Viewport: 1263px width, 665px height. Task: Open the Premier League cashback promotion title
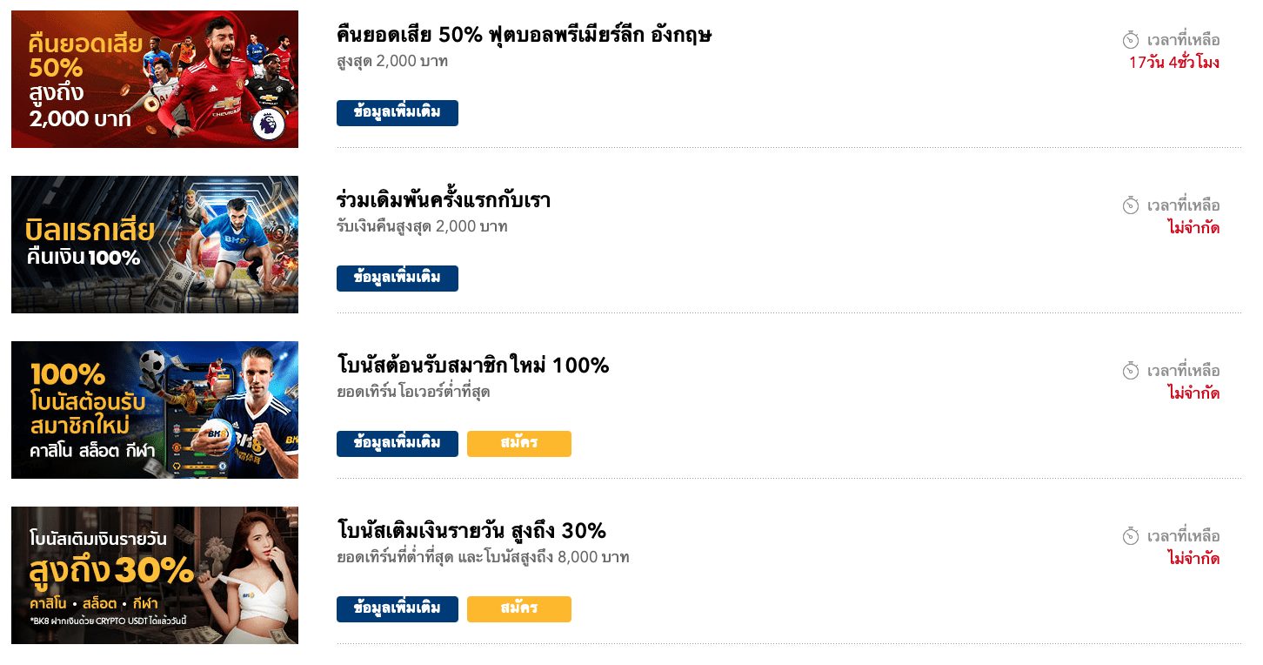(x=524, y=35)
